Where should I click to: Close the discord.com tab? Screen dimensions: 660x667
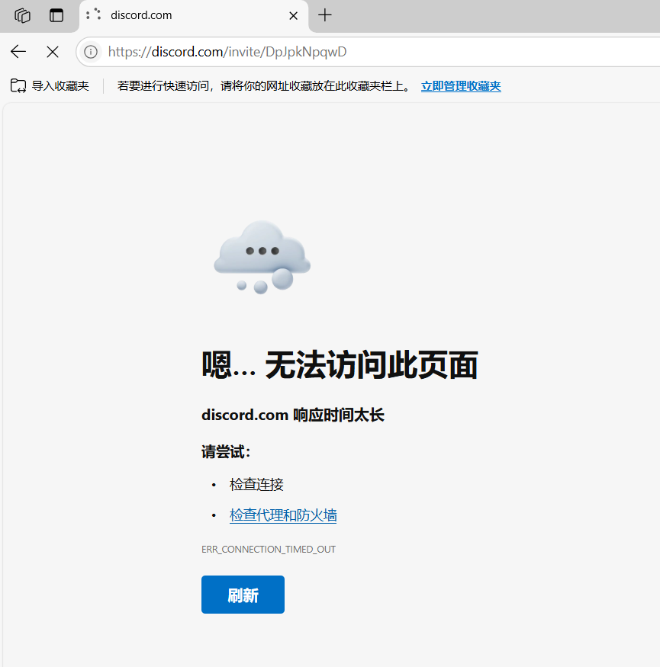tap(293, 16)
